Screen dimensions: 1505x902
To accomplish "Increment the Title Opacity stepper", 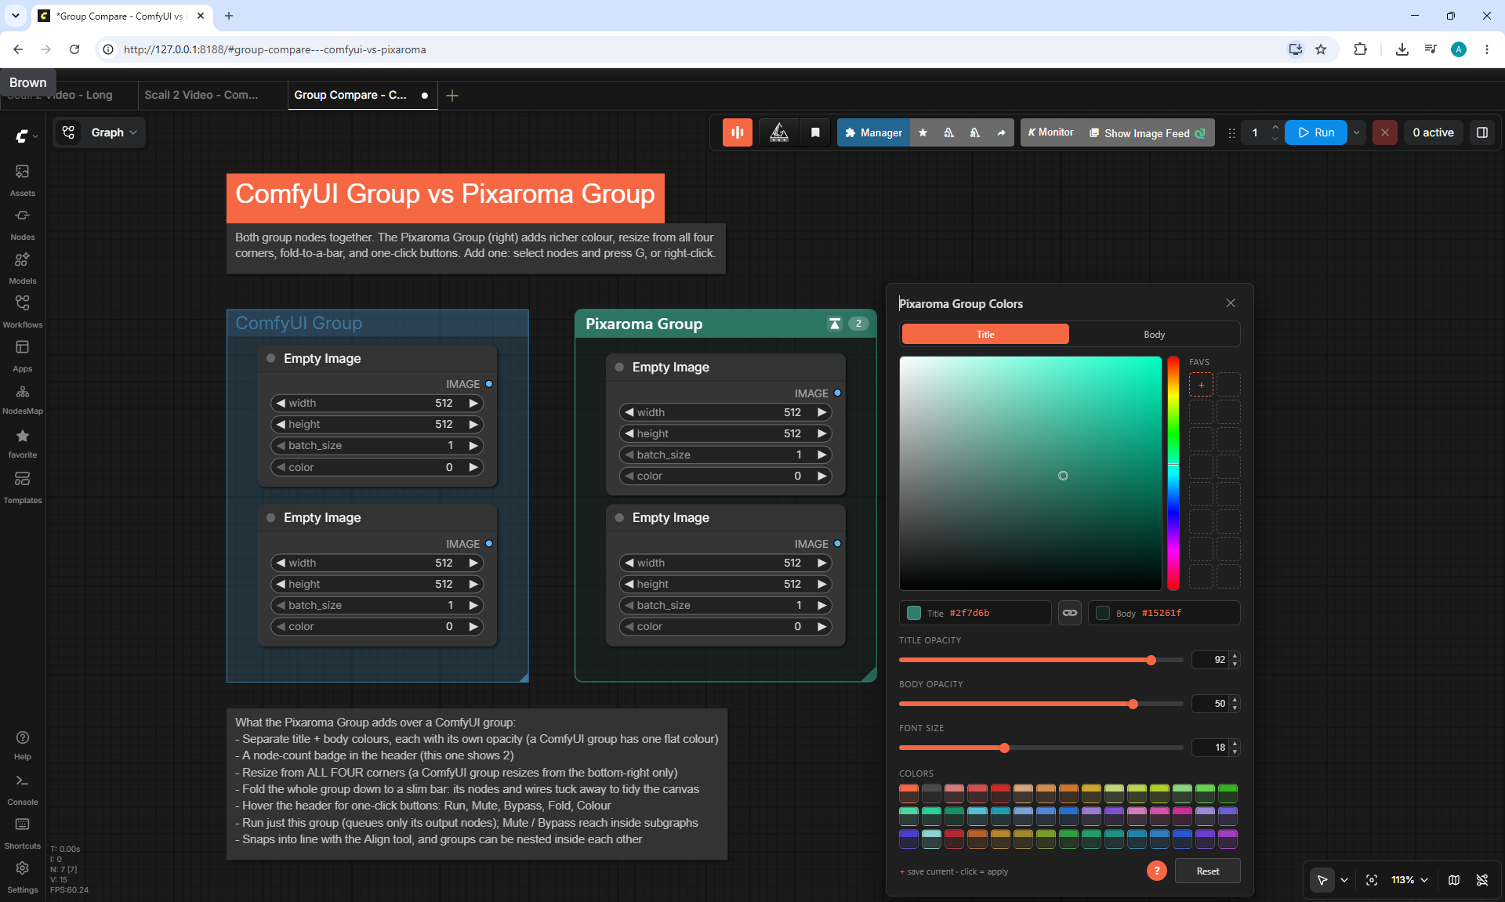I will coord(1235,656).
